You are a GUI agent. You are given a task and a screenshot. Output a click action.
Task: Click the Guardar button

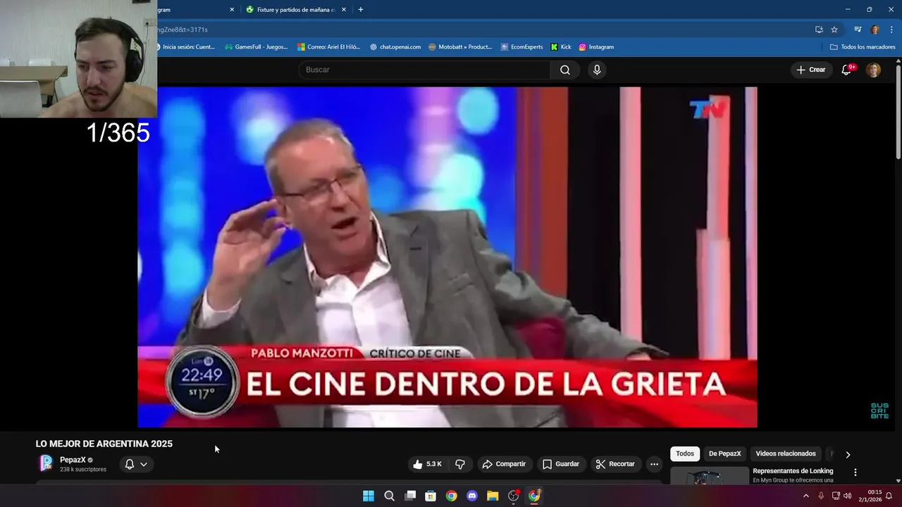pyautogui.click(x=561, y=464)
